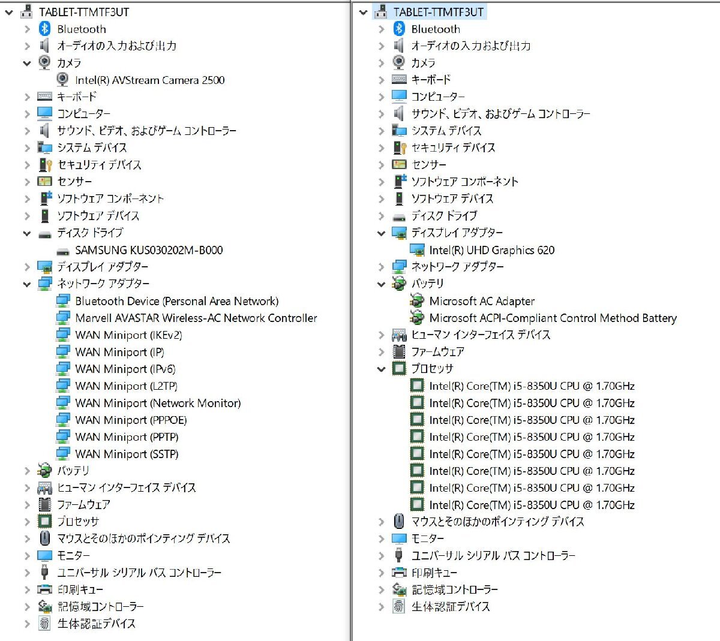Select WAN Miniport (Network Monitor) entry
Screen dimensions: 720x641
158,403
